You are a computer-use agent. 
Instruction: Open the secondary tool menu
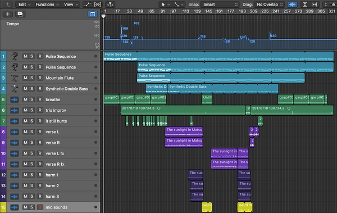coord(179,4)
